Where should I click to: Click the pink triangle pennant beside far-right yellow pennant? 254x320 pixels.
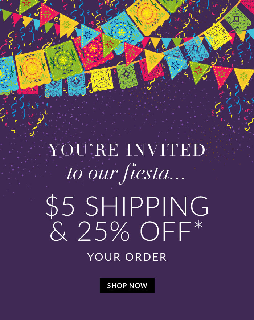click(x=222, y=76)
